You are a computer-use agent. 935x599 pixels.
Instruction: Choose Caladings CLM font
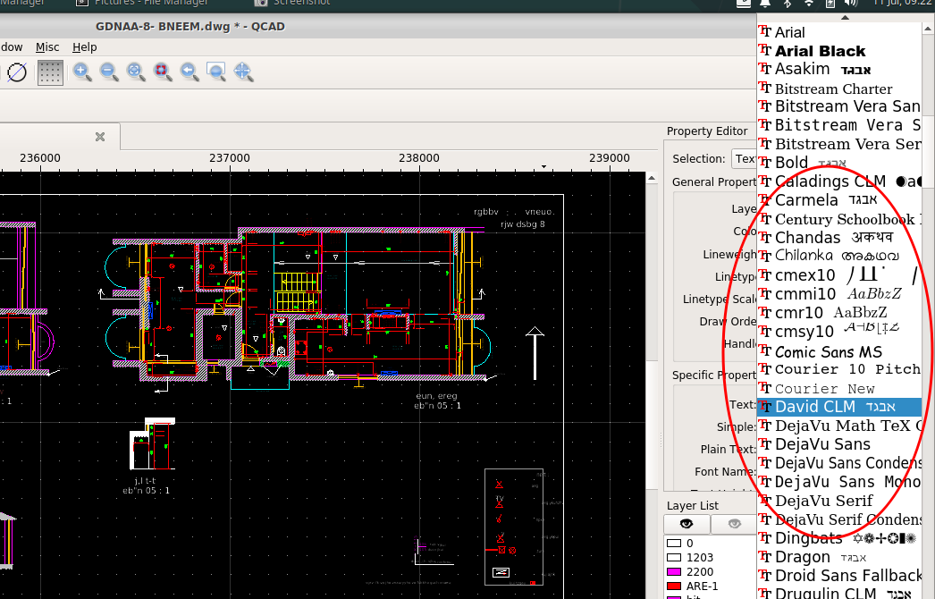tap(839, 181)
